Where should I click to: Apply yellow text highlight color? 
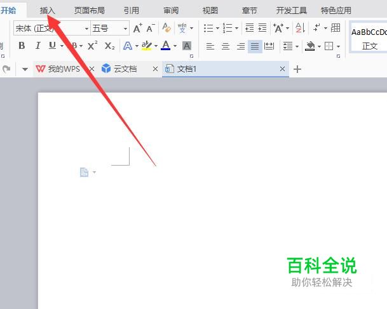point(147,46)
